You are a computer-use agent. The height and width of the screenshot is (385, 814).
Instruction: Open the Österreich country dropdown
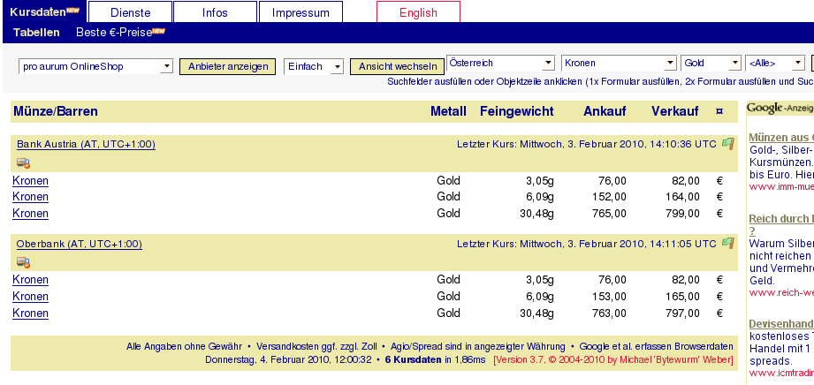pos(500,63)
